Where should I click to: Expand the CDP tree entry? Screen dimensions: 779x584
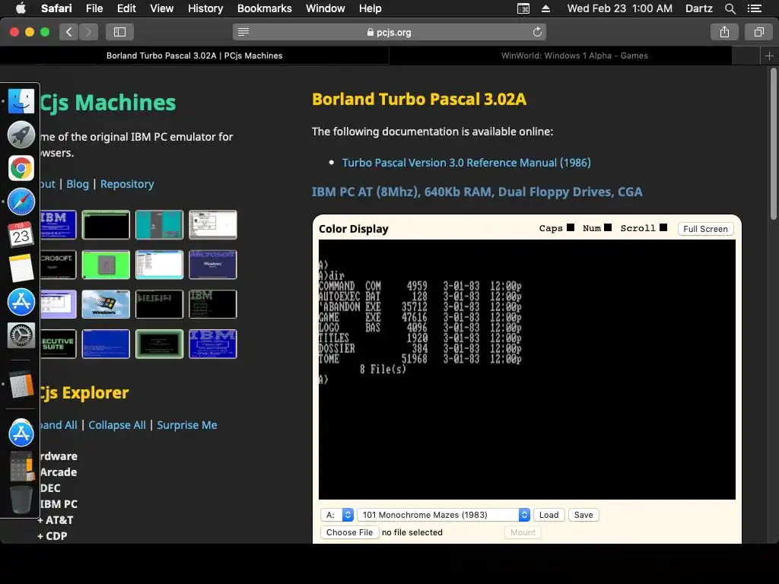[x=52, y=536]
